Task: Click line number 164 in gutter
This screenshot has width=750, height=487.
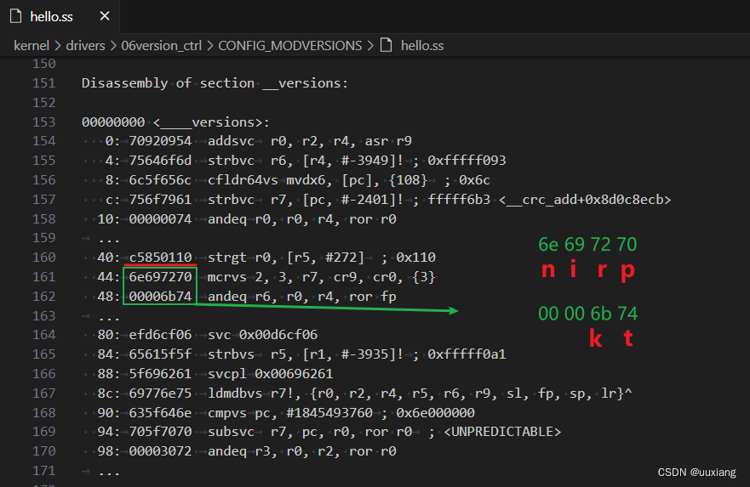Action: [x=44, y=335]
